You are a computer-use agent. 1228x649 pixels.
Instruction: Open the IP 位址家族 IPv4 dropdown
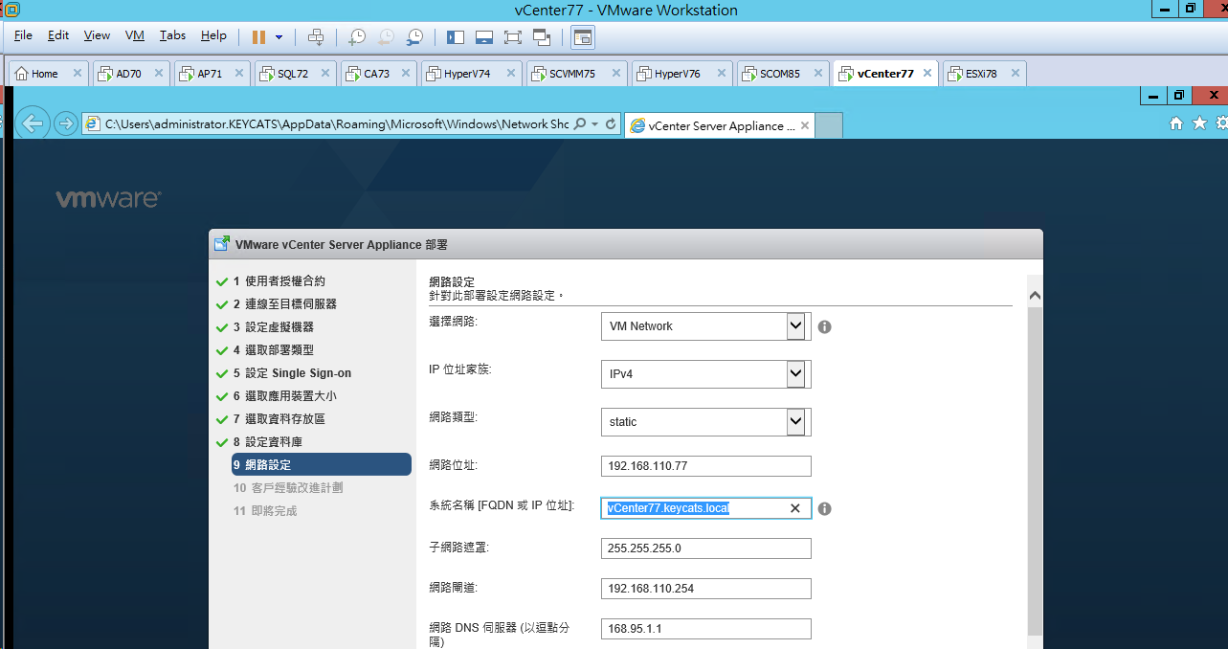(x=706, y=374)
